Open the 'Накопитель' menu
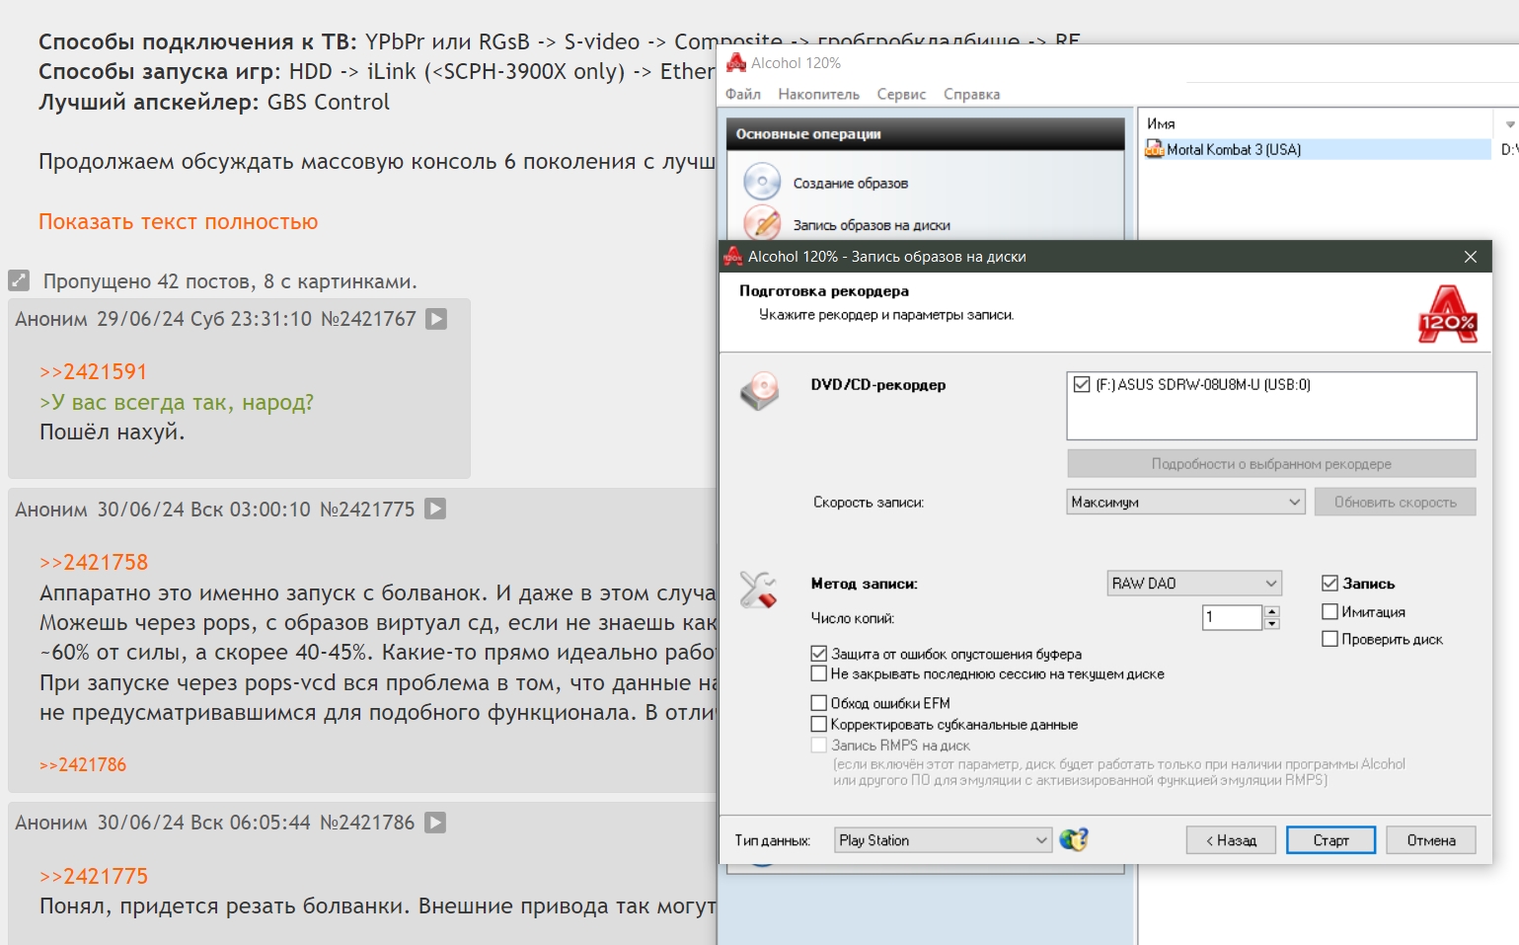 (818, 94)
